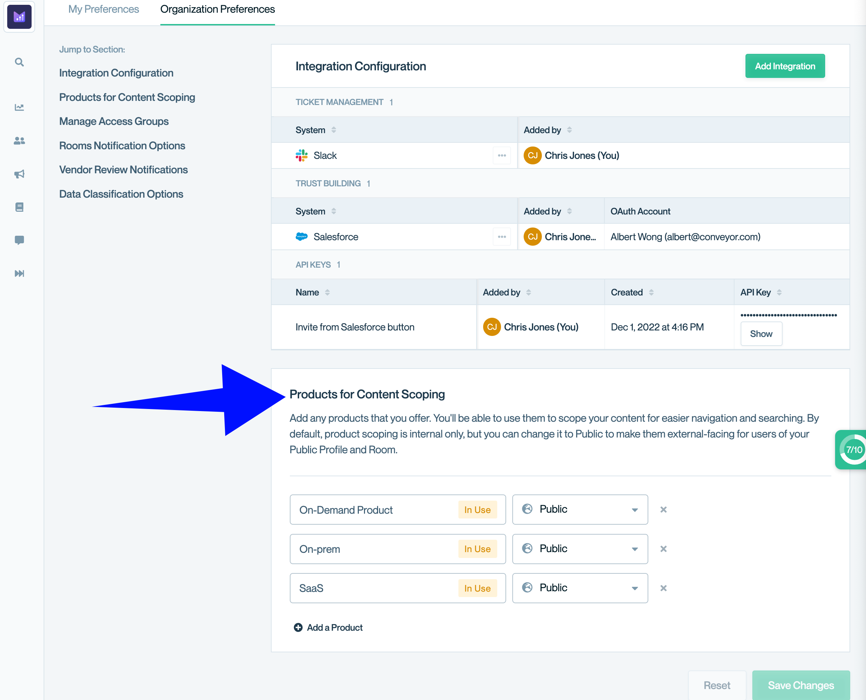The height and width of the screenshot is (700, 866).
Task: Open Salesforce row more options menu
Action: pyautogui.click(x=502, y=237)
